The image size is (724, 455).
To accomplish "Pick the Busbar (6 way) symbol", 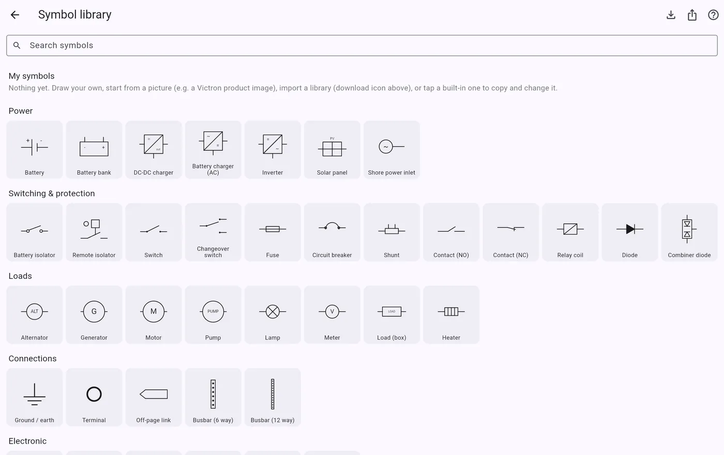I will (213, 398).
